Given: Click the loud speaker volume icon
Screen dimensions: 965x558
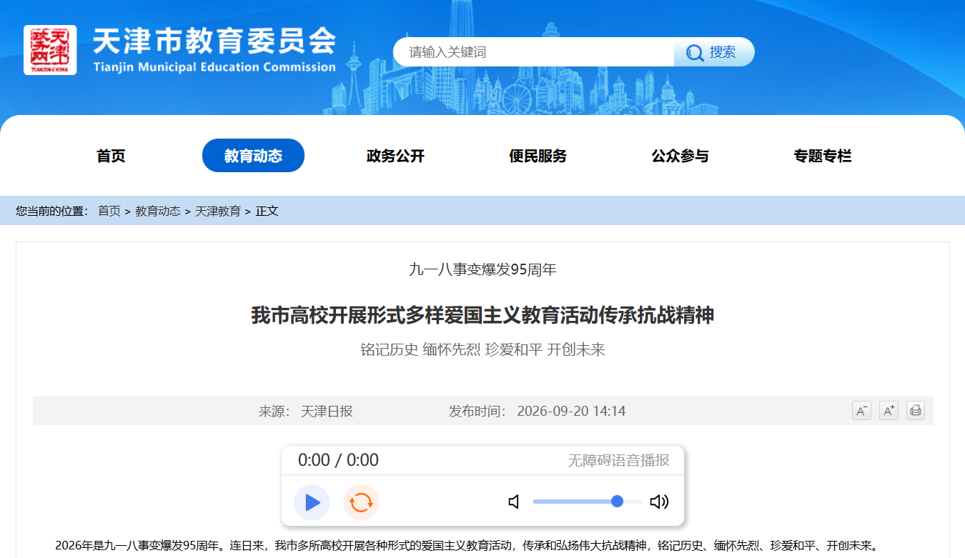Looking at the screenshot, I should click(x=659, y=502).
